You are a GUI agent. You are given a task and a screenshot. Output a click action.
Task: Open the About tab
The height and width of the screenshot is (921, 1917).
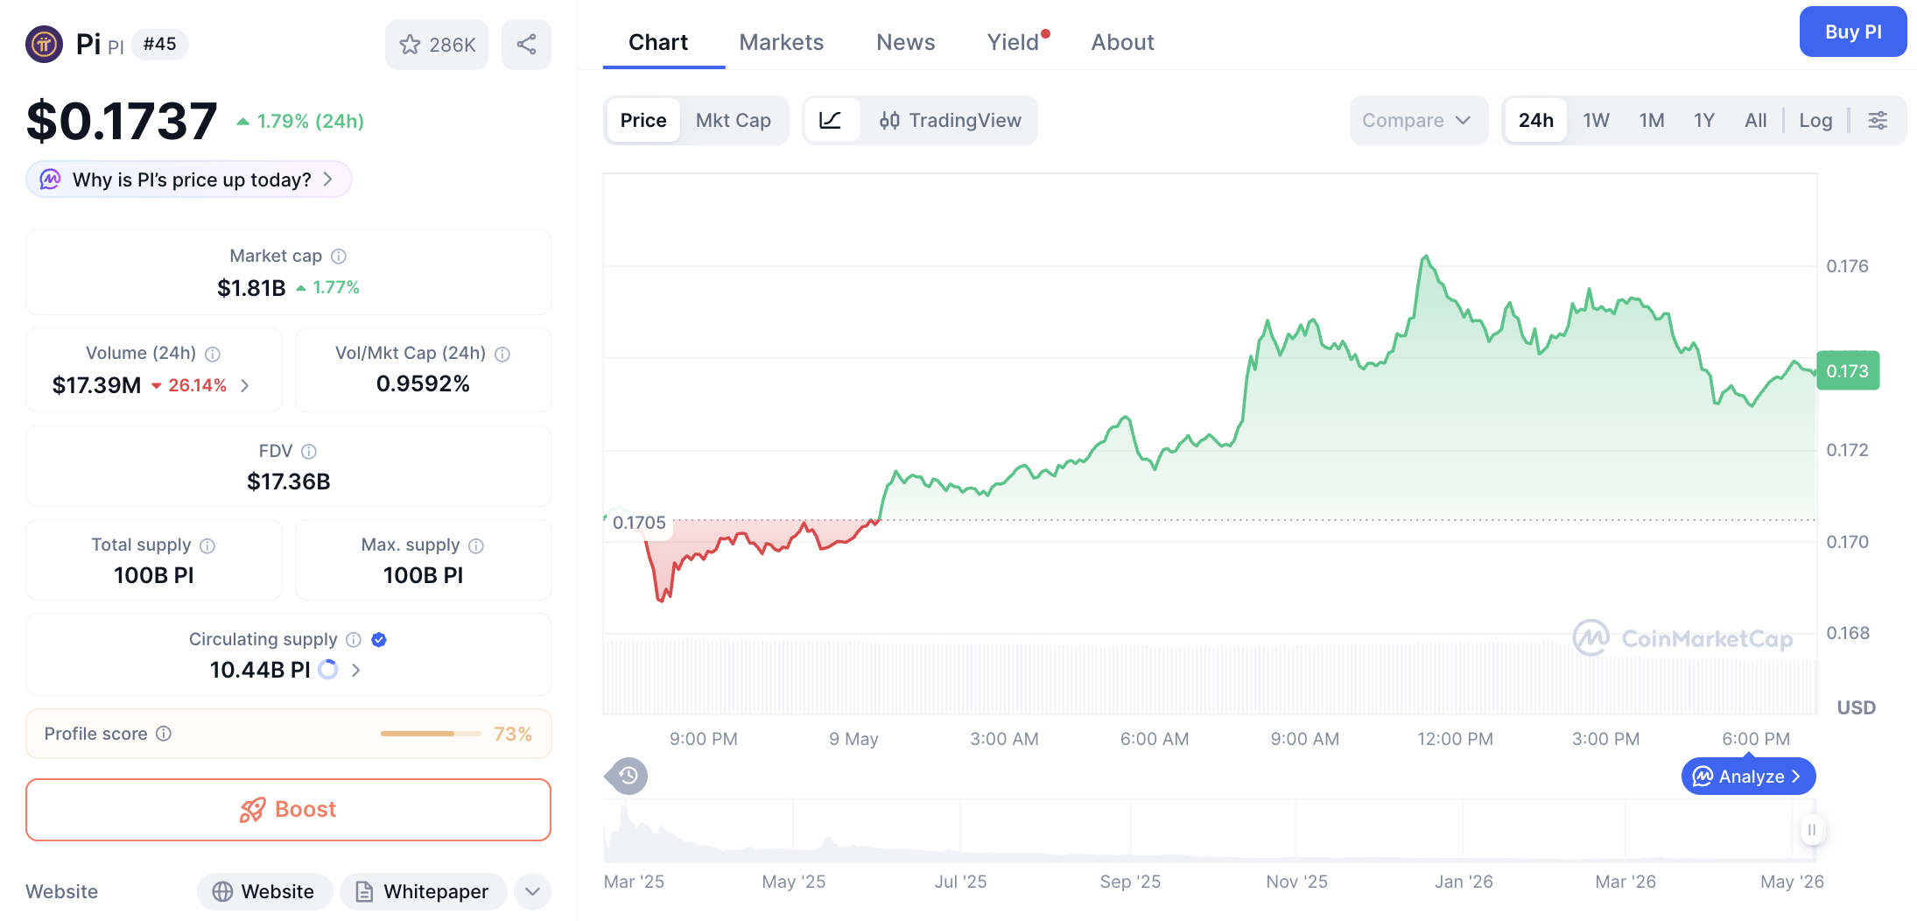tap(1122, 42)
